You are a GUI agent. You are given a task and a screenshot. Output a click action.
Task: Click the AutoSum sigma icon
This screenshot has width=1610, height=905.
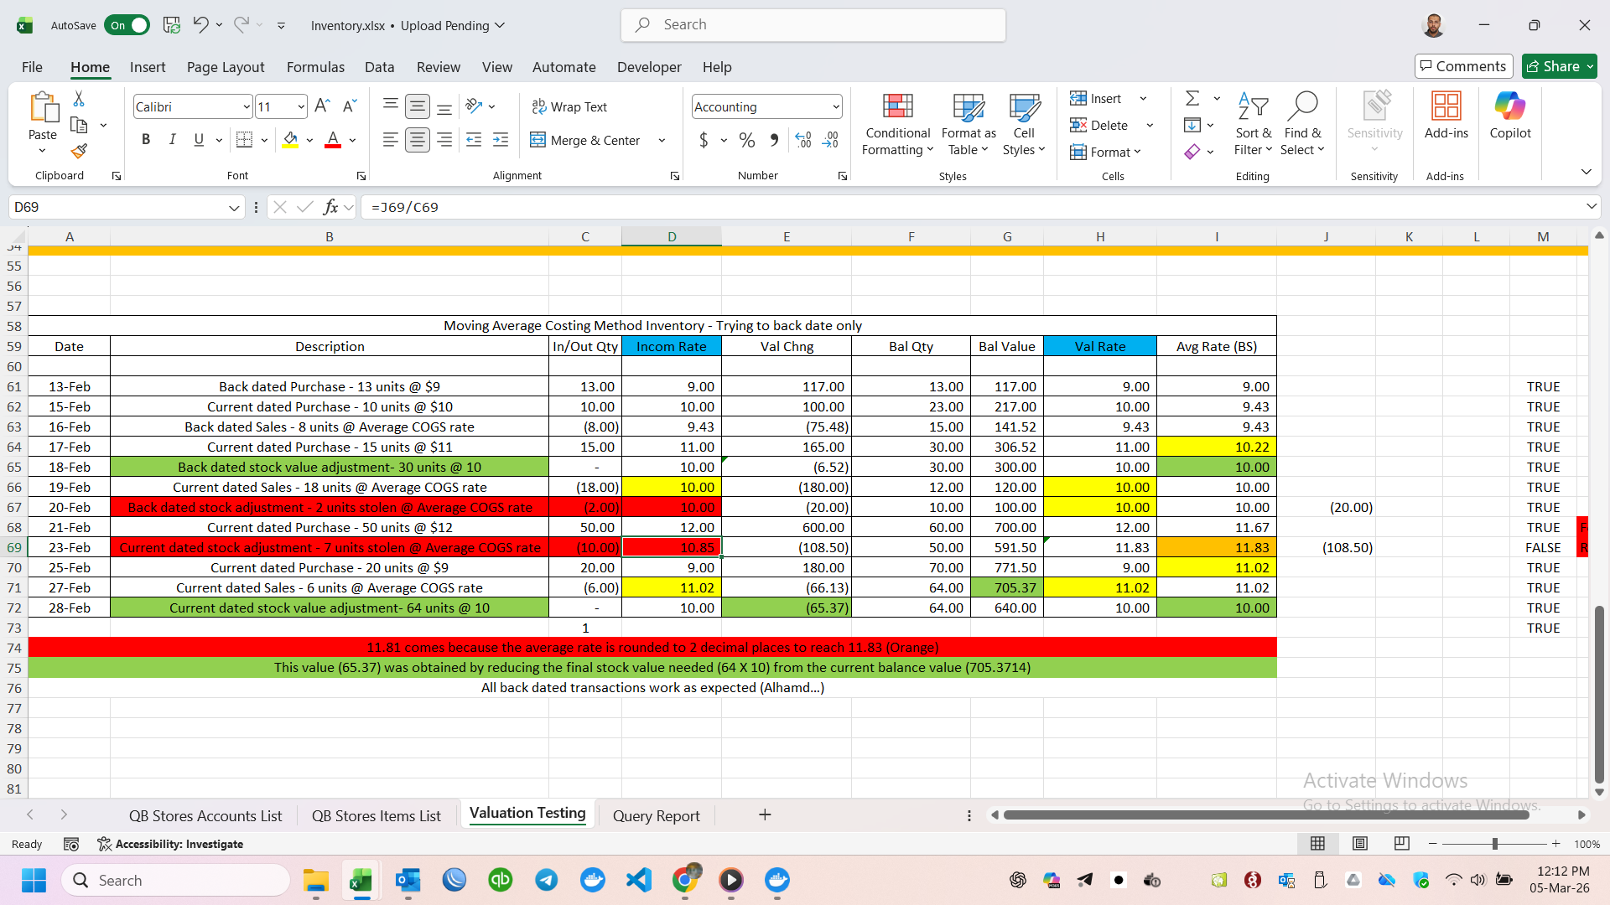coord(1192,99)
